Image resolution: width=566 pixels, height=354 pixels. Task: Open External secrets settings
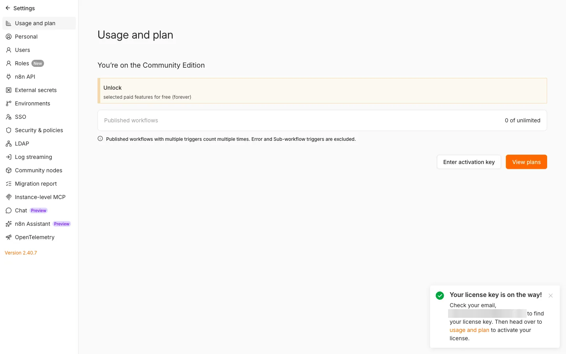coord(39,90)
